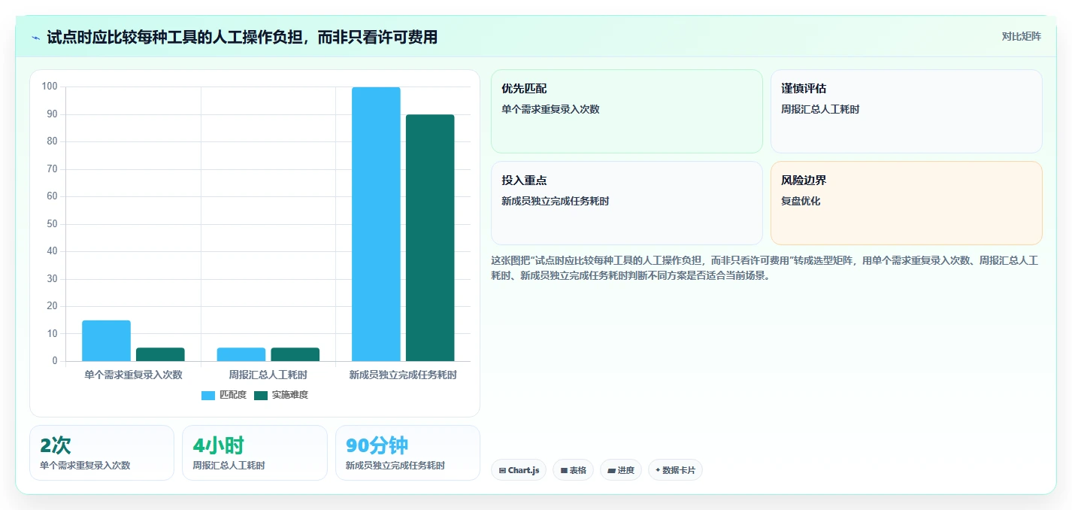Click the green bar for 单个需求重复录入次数
Screen dimensions: 1072x510
coord(160,354)
